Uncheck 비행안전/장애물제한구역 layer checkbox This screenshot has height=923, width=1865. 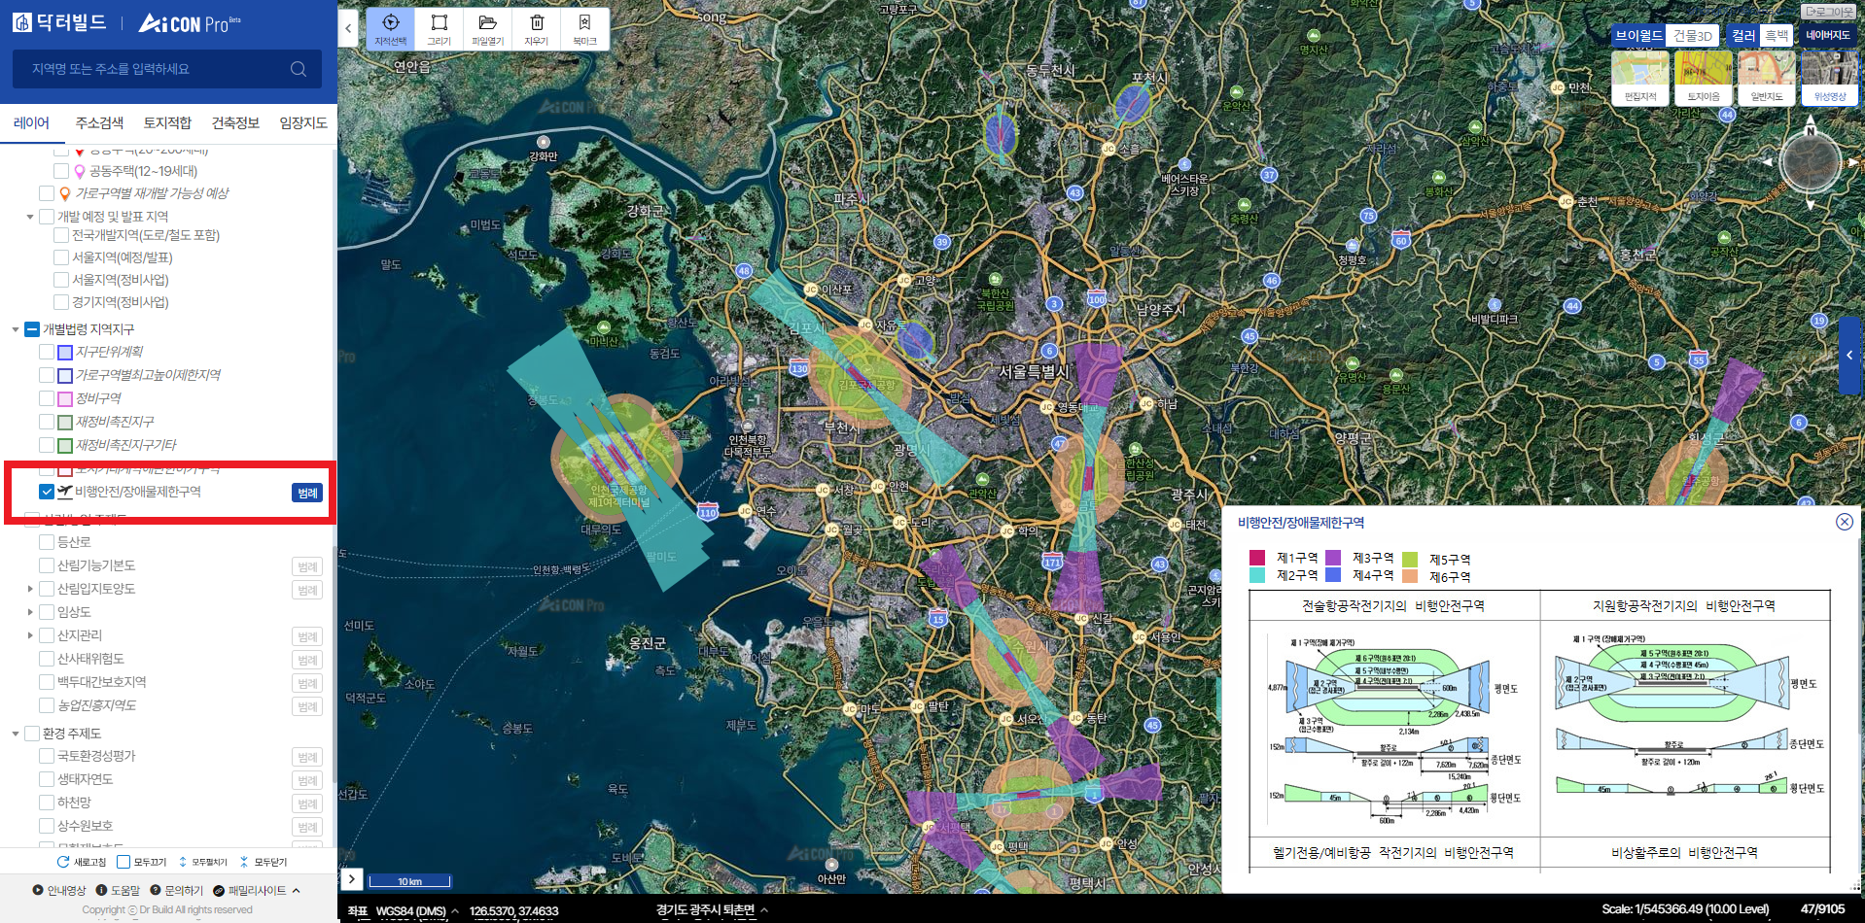(x=47, y=492)
